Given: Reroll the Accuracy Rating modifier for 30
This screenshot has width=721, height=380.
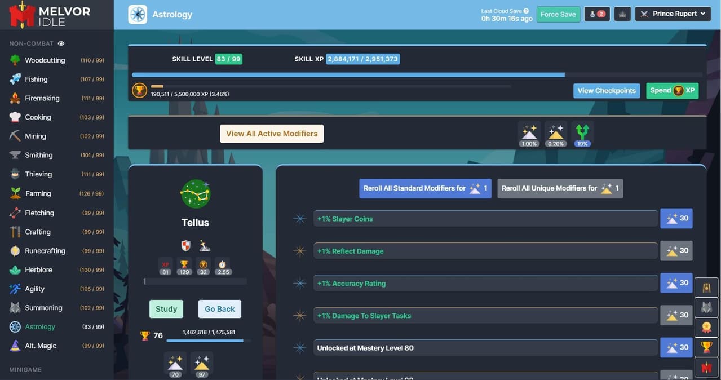Looking at the screenshot, I should (676, 283).
